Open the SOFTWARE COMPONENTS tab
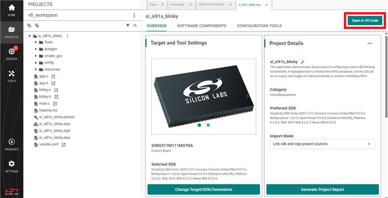 pos(202,26)
